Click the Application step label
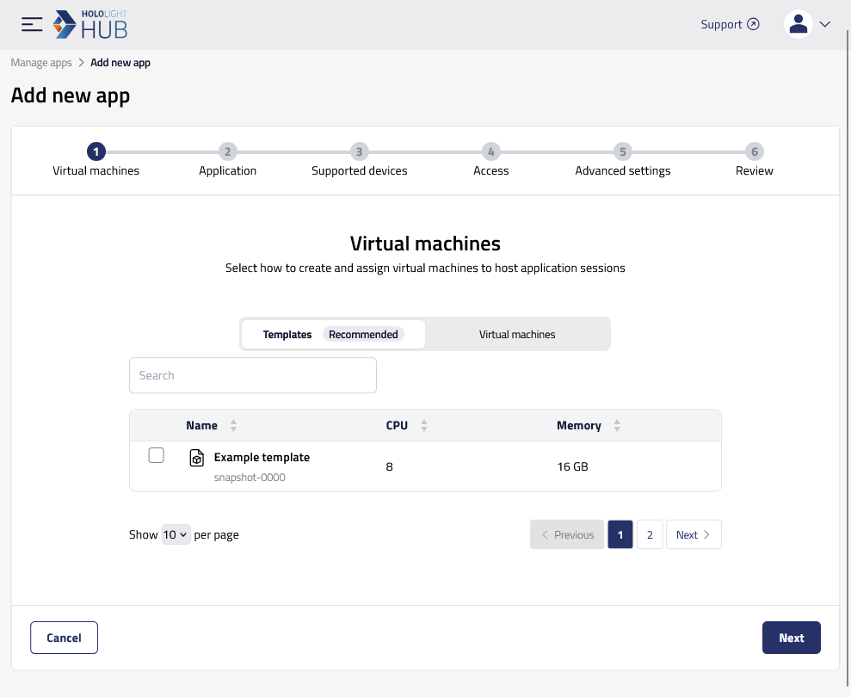 pos(227,170)
